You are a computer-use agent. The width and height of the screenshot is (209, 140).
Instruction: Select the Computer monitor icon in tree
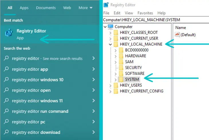[111, 27]
